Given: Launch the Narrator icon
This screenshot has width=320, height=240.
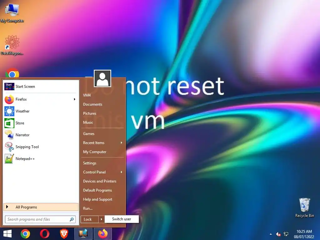Looking at the screenshot, I should tap(9, 135).
